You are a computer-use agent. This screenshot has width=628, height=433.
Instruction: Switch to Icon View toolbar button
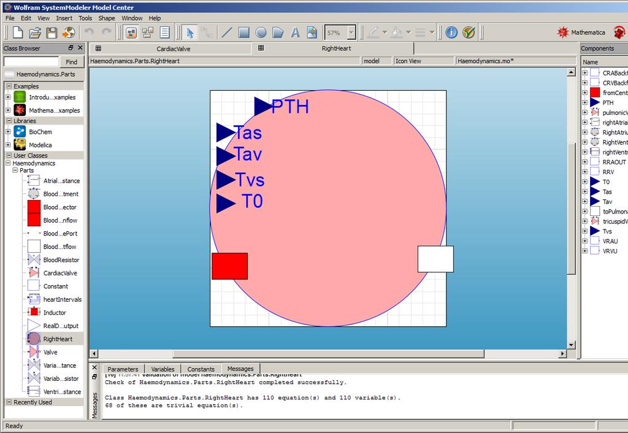131,33
